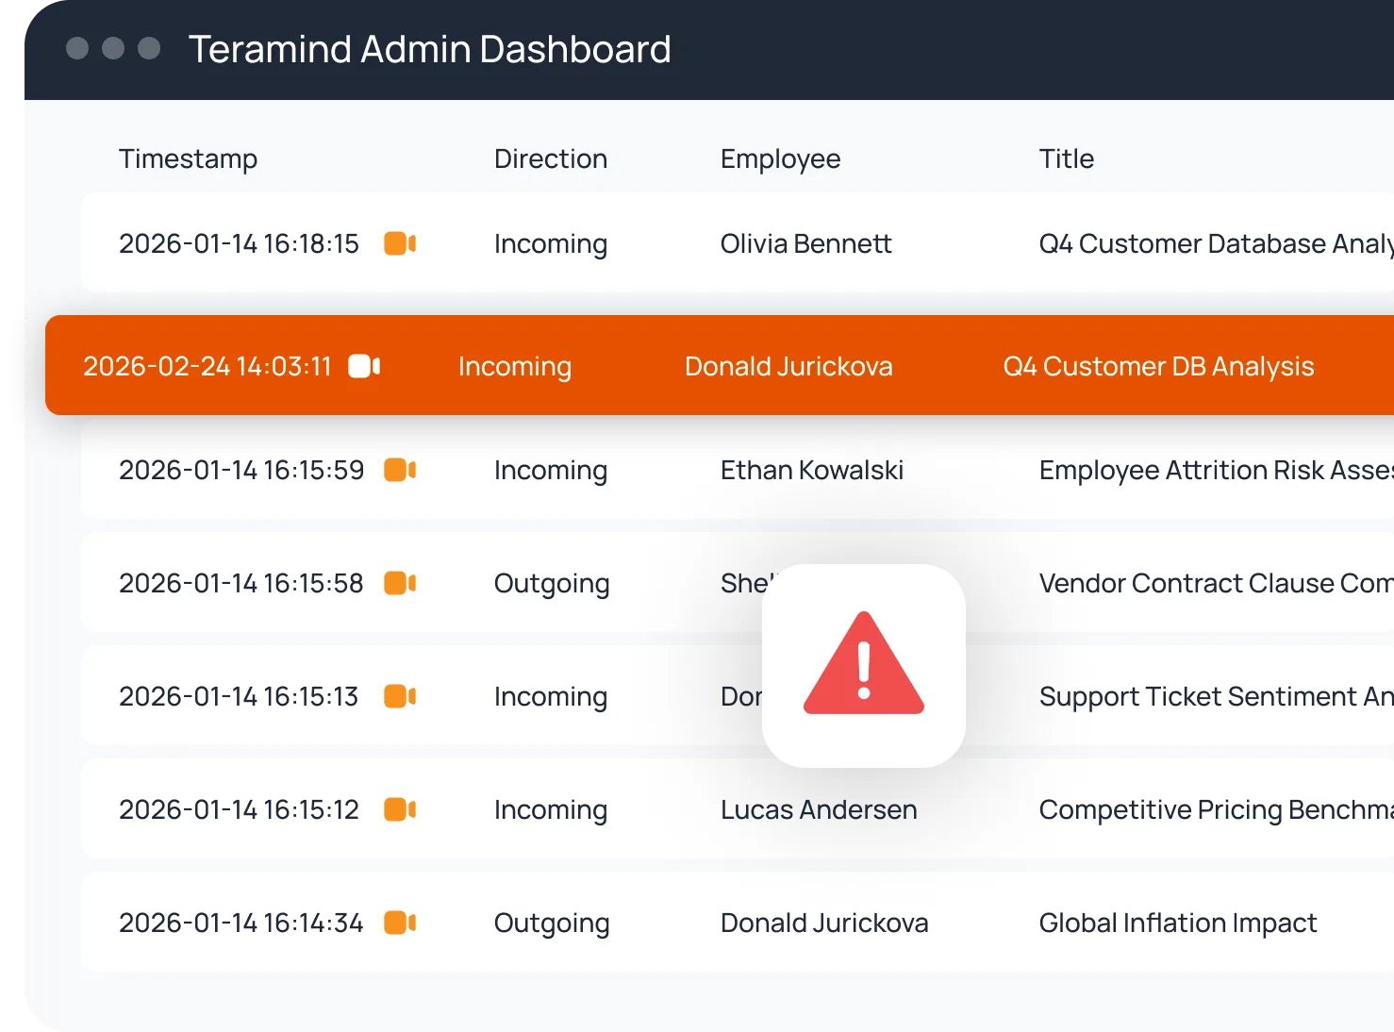View screen recording for 16:15:58 entry
The width and height of the screenshot is (1394, 1032).
[x=400, y=583]
